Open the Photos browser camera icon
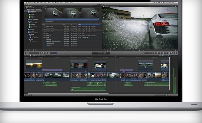The image size is (202, 123). click(x=157, y=53)
